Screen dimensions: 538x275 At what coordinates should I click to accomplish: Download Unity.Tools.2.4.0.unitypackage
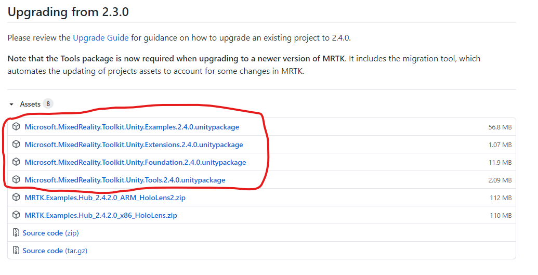point(125,180)
